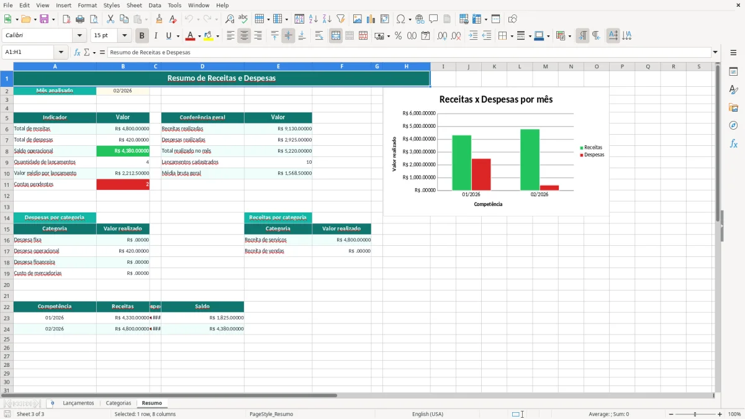This screenshot has width=745, height=419.
Task: Sort descending
Action: pyautogui.click(x=327, y=19)
